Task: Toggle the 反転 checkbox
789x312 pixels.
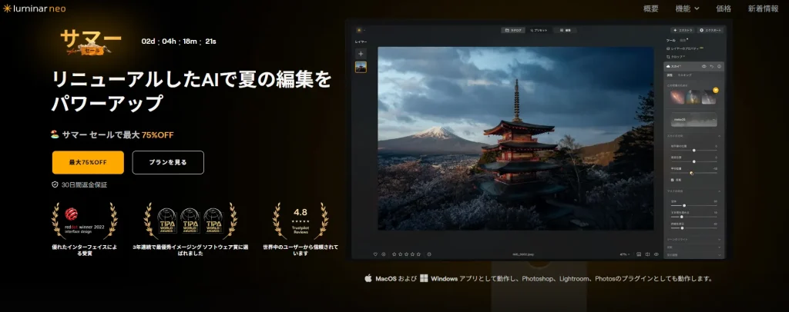Action: coord(673,180)
